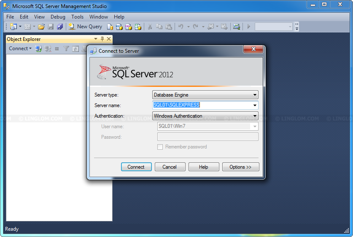Click the Disconnect icon in Object Explorer

[x=48, y=48]
